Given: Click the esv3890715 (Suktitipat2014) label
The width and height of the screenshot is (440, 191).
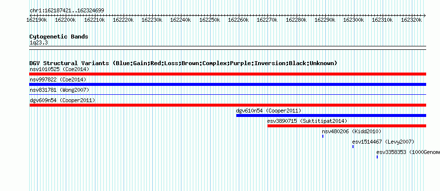Looking at the screenshot, I should 308,121.
